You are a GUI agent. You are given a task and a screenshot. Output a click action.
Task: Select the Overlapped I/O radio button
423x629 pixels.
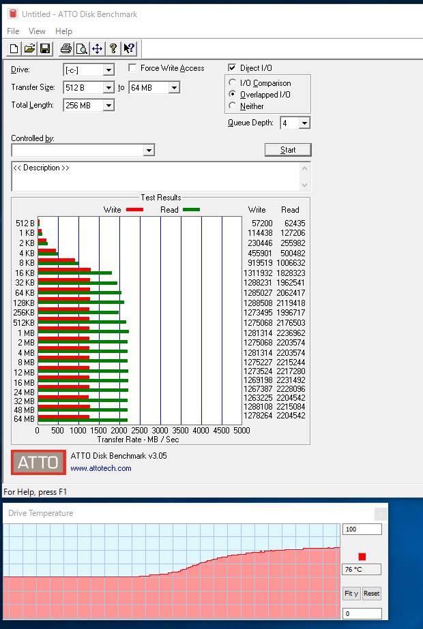[x=232, y=94]
